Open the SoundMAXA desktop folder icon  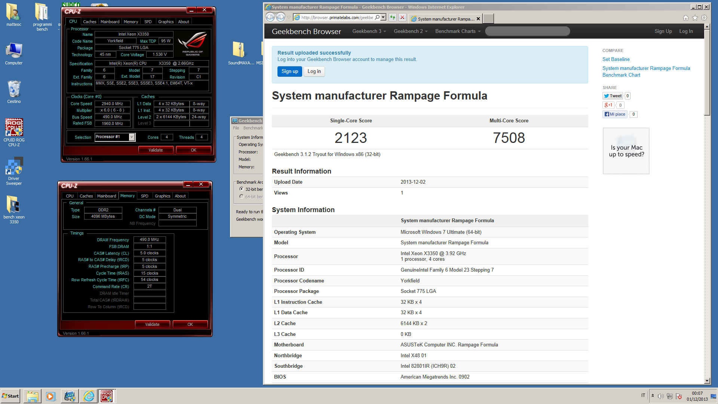(240, 53)
